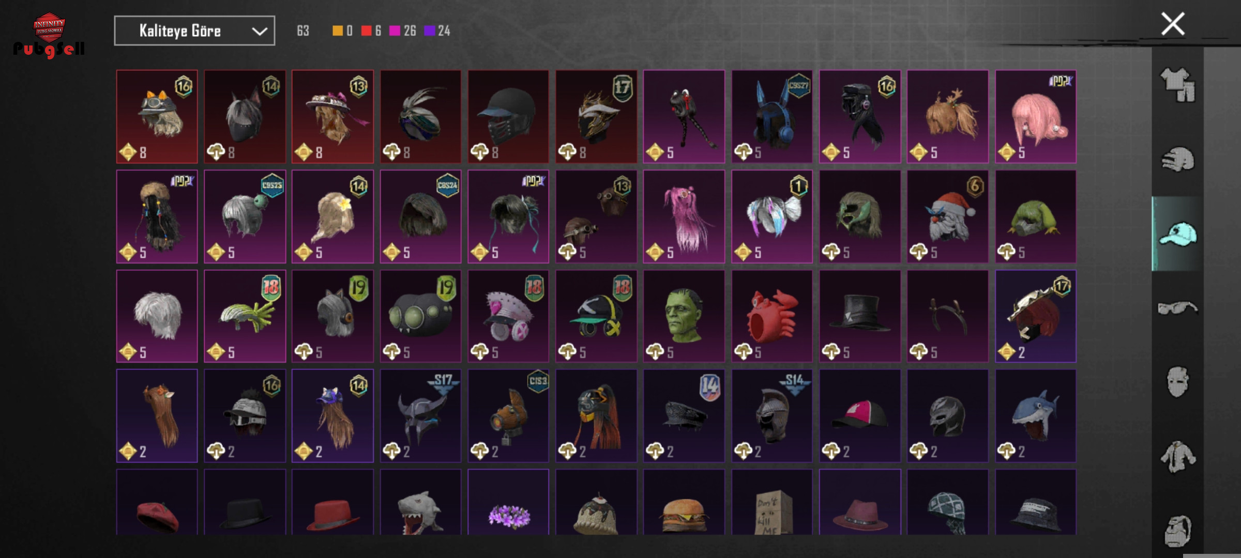The width and height of the screenshot is (1241, 558).
Task: Open the outfits category in sidebar
Action: (x=1177, y=85)
